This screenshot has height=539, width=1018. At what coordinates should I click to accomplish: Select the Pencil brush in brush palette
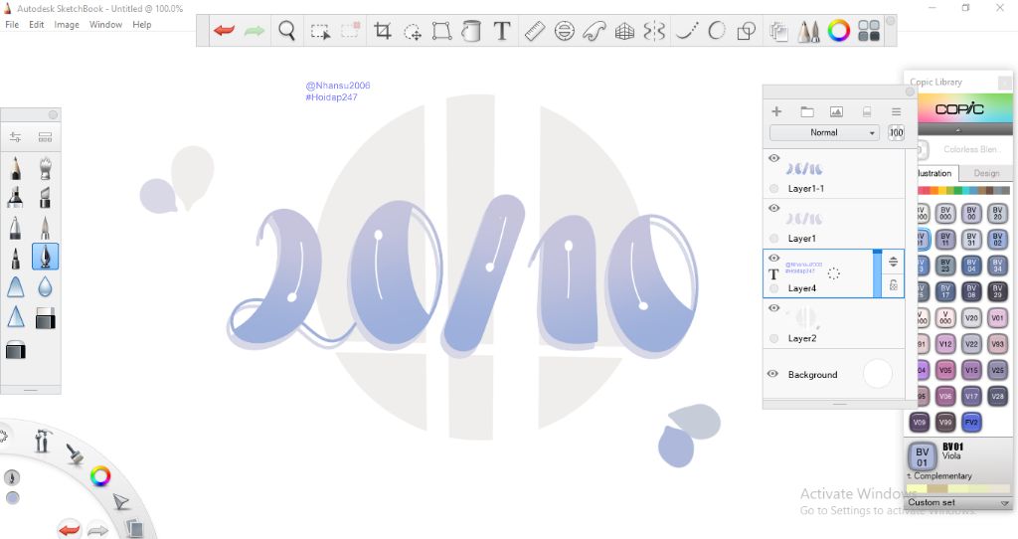coord(16,167)
